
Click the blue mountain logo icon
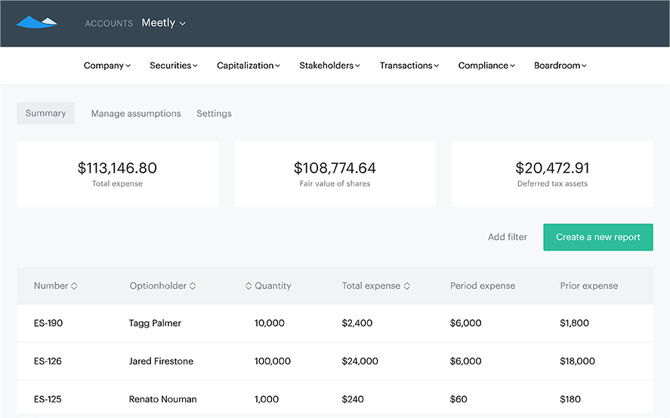click(x=37, y=22)
